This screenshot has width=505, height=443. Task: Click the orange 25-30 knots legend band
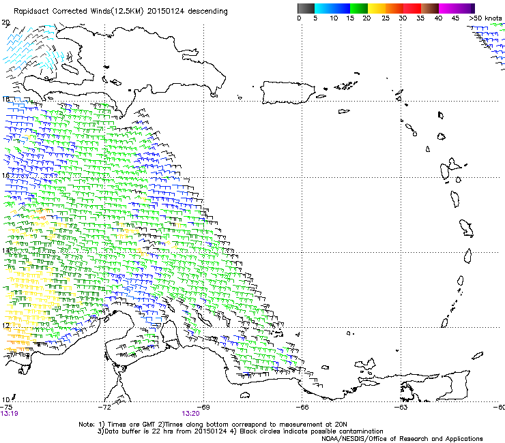394,8
